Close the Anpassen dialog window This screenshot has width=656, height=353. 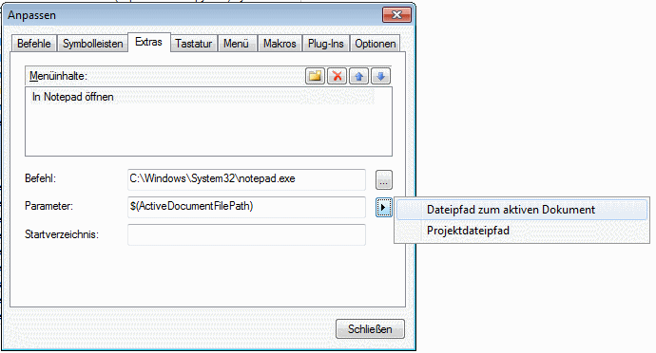[396, 15]
